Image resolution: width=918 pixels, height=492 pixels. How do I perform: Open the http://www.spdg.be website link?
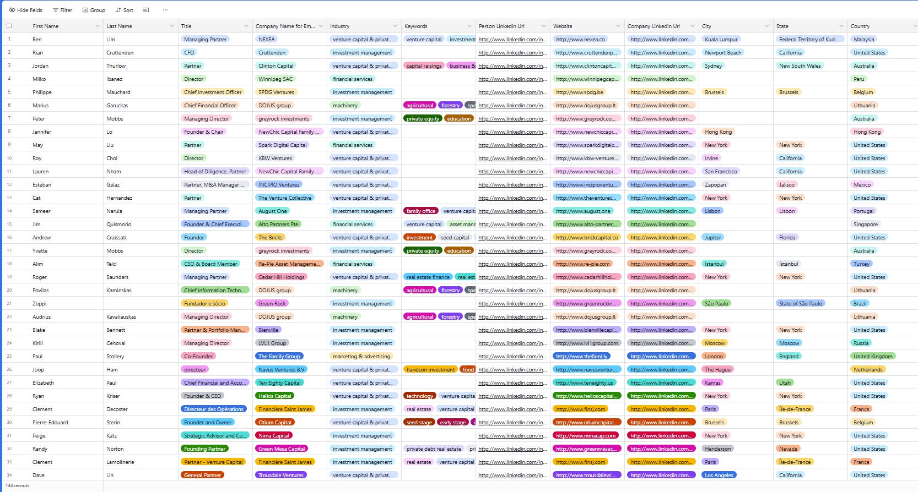(580, 92)
